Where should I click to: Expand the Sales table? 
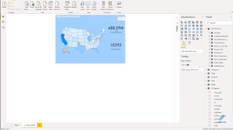206,81
